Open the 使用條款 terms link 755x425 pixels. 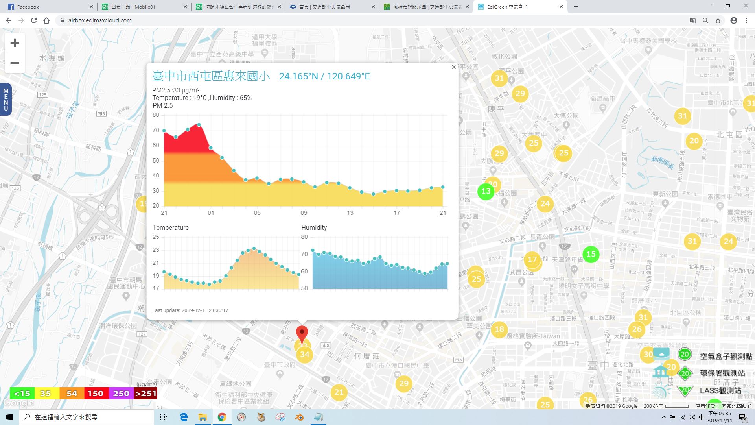click(x=705, y=406)
